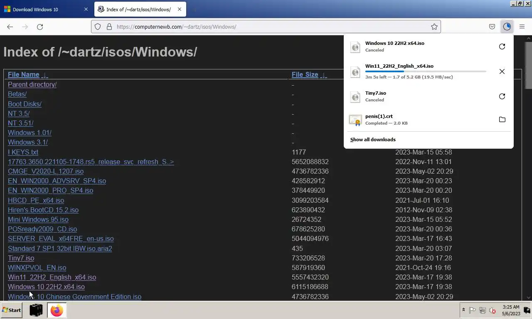The image size is (532, 319).
Task: Click Win11_22H2_English_x64.iso in the file listing
Action: point(52,277)
